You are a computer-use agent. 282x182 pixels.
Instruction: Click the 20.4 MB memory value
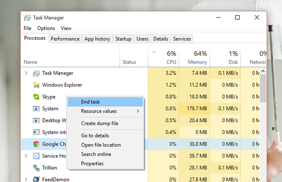[198, 120]
